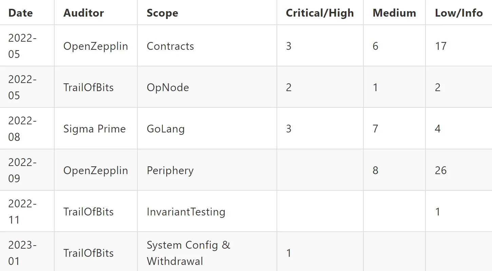Click the Auditor column header
Screen dimensions: 492x271
[x=83, y=13]
